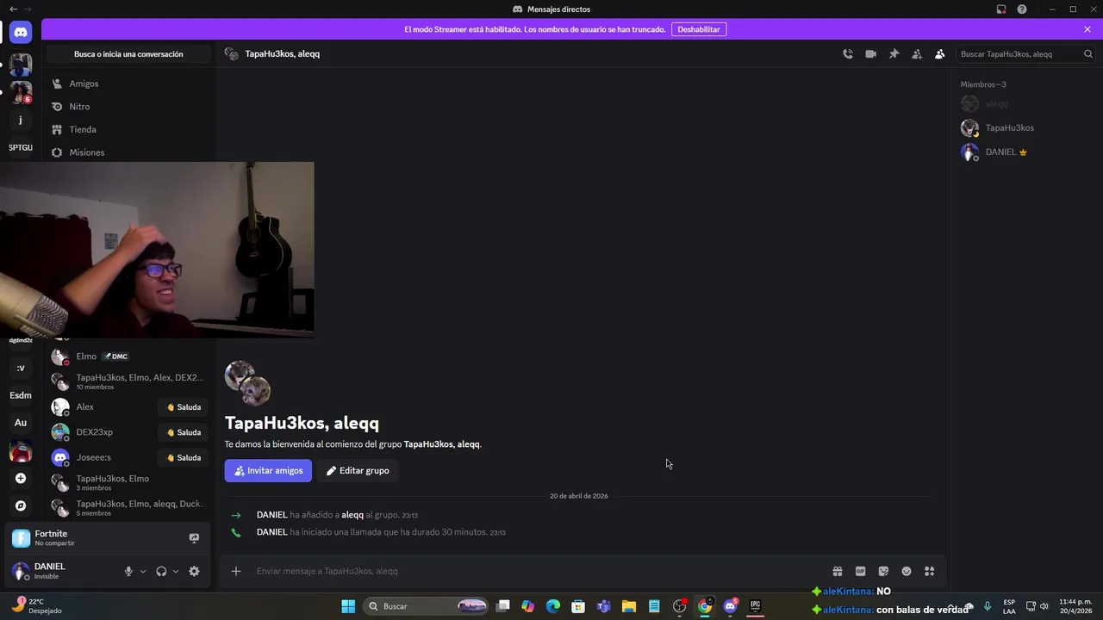
Task: Open the sticker picker
Action: tap(883, 571)
